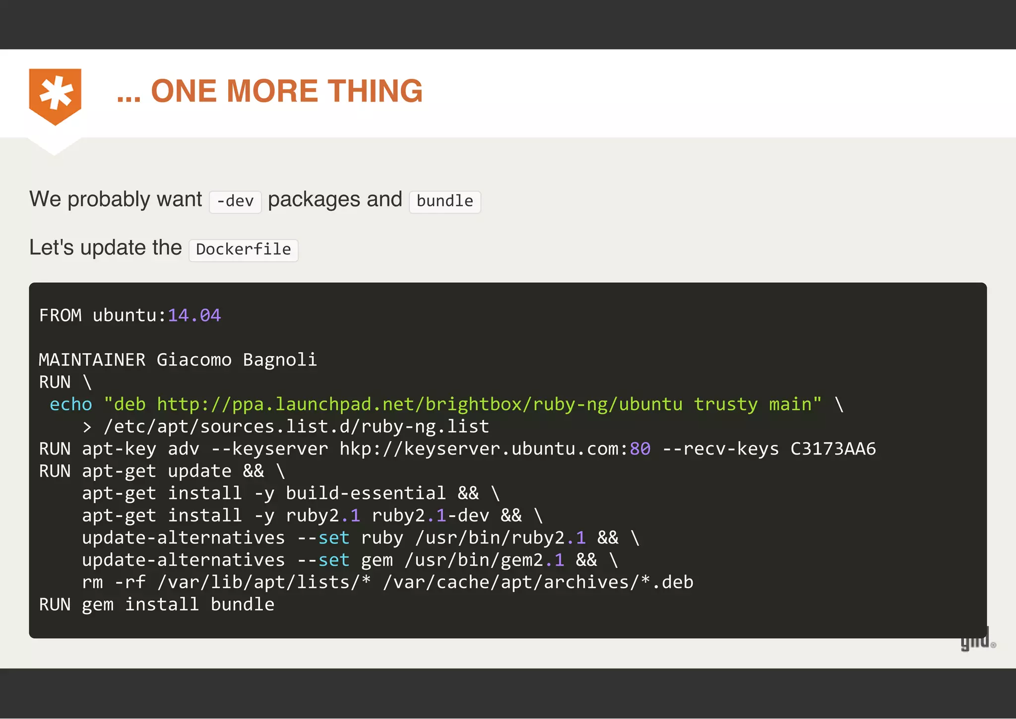Click the 'apt-get install -y ruby2.1 ruby2.1-dev' line
The image size is (1016, 719).
point(313,516)
